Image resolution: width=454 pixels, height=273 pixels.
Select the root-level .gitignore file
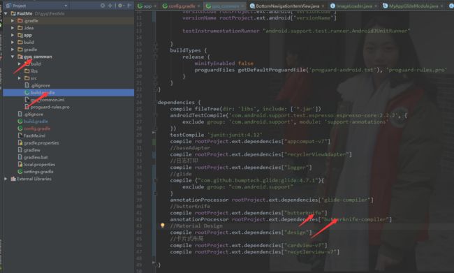click(34, 114)
